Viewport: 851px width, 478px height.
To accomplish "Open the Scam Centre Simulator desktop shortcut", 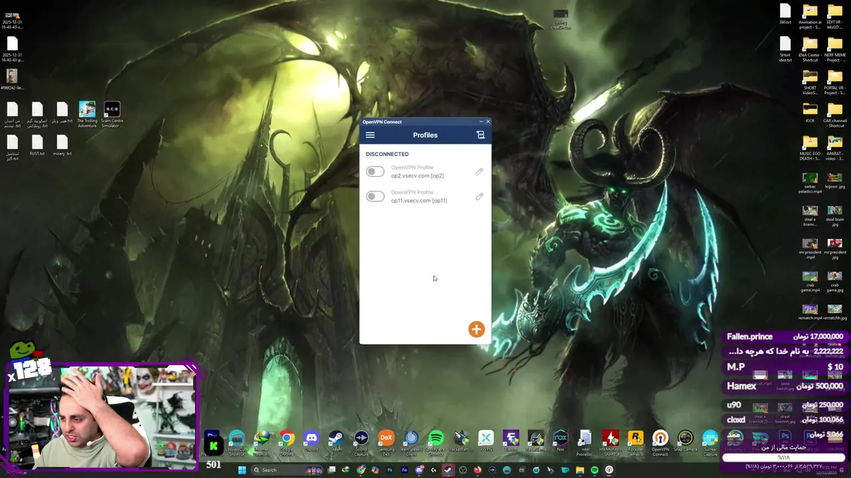I will click(112, 114).
